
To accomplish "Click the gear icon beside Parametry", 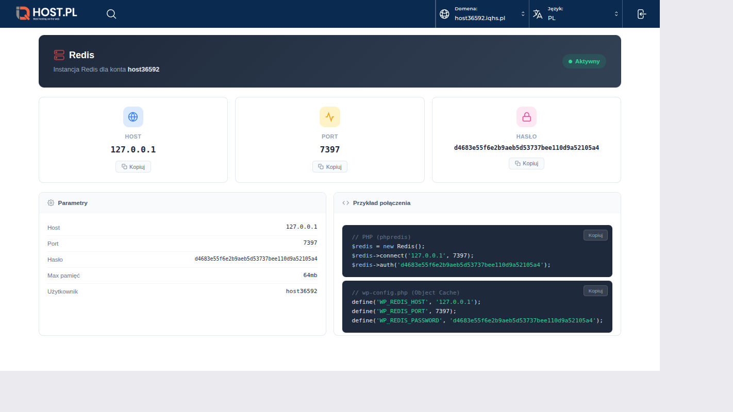I will pos(51,203).
